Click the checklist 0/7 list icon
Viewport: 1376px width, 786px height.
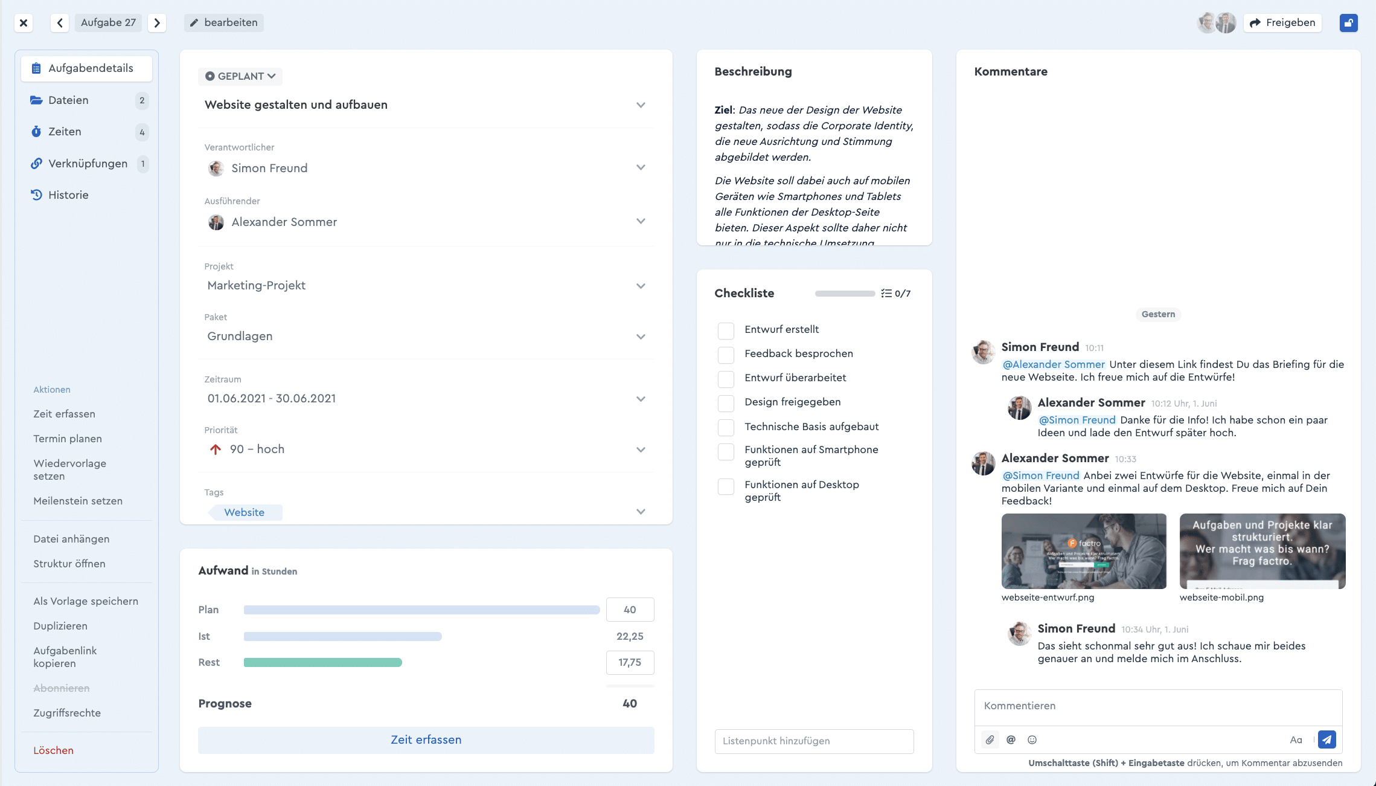(x=886, y=293)
